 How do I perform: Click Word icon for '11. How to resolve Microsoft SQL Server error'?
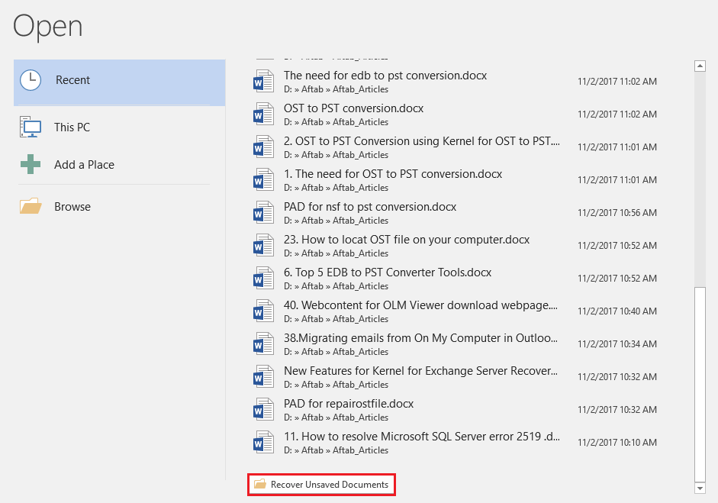264,443
